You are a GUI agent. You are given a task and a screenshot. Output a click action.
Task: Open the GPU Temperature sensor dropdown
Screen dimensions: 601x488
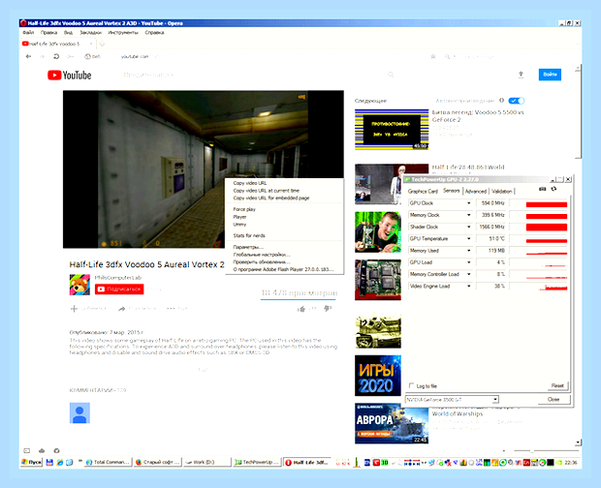tap(468, 239)
